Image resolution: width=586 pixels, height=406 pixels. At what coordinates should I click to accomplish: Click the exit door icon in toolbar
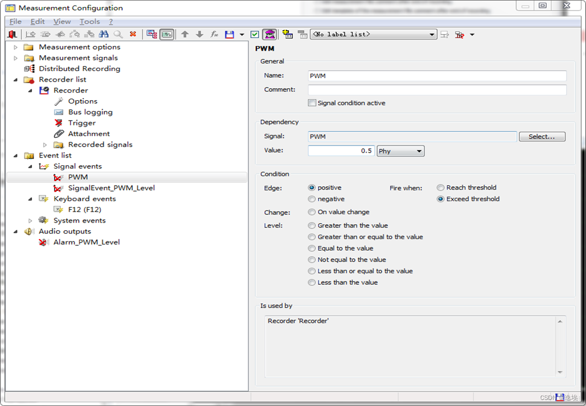pos(12,34)
